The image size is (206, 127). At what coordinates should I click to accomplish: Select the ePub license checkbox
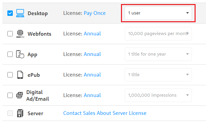10,75
